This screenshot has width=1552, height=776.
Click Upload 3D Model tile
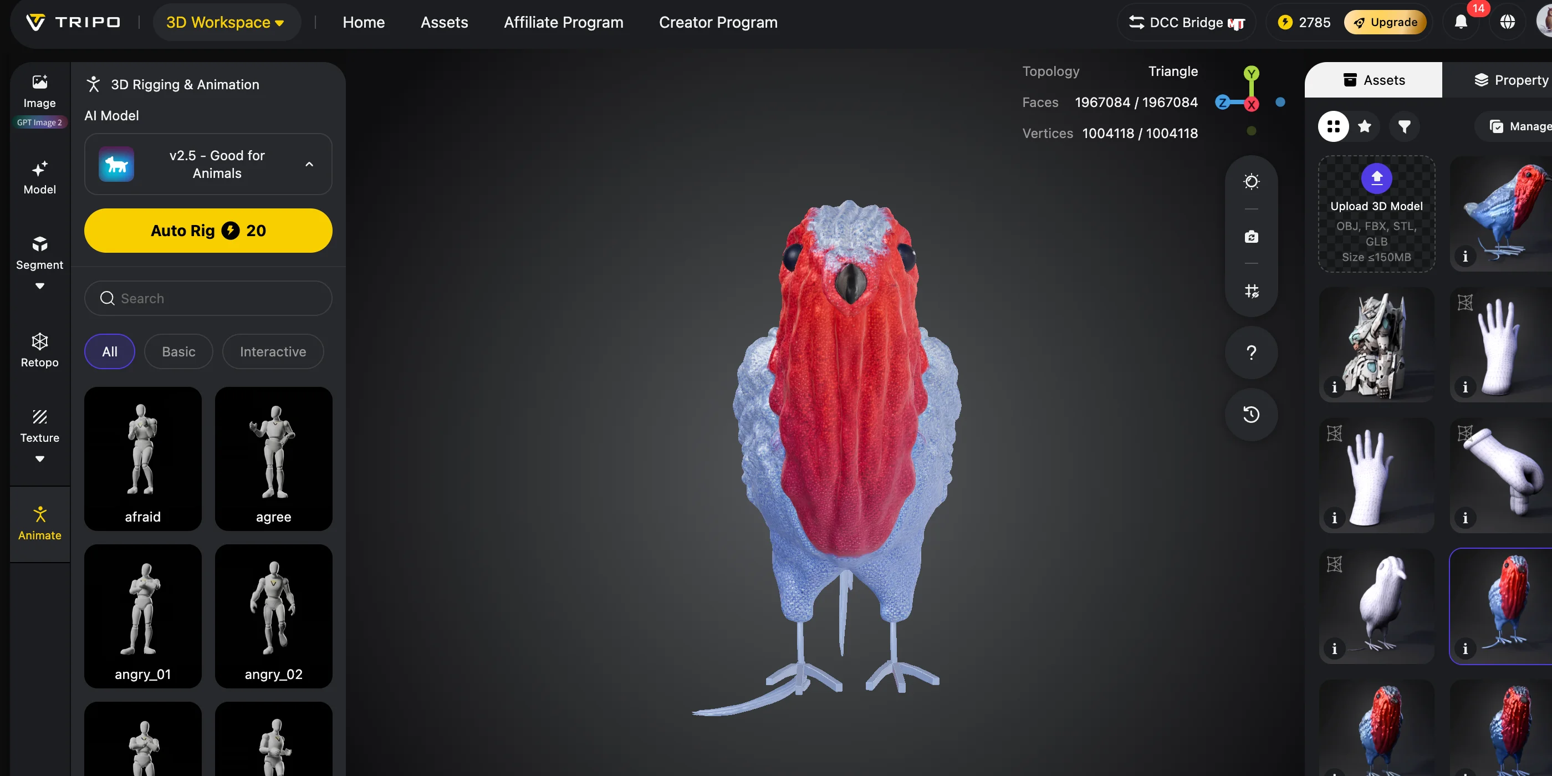1376,214
